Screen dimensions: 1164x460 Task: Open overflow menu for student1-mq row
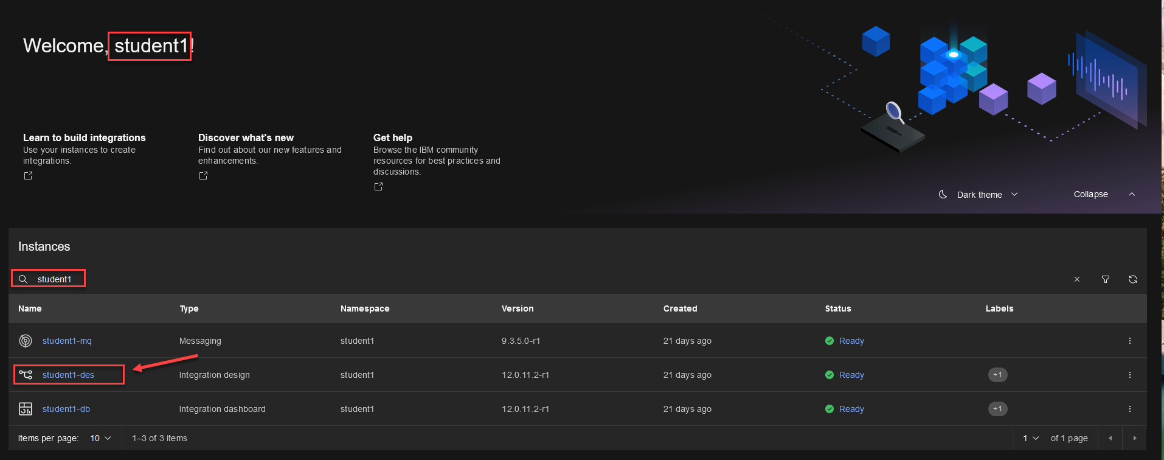[x=1129, y=341]
